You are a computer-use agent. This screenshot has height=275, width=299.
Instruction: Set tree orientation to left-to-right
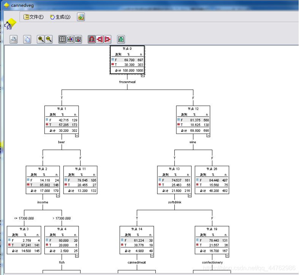[100, 40]
